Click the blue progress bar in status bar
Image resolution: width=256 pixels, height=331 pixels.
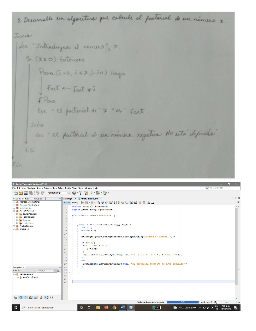point(183,302)
